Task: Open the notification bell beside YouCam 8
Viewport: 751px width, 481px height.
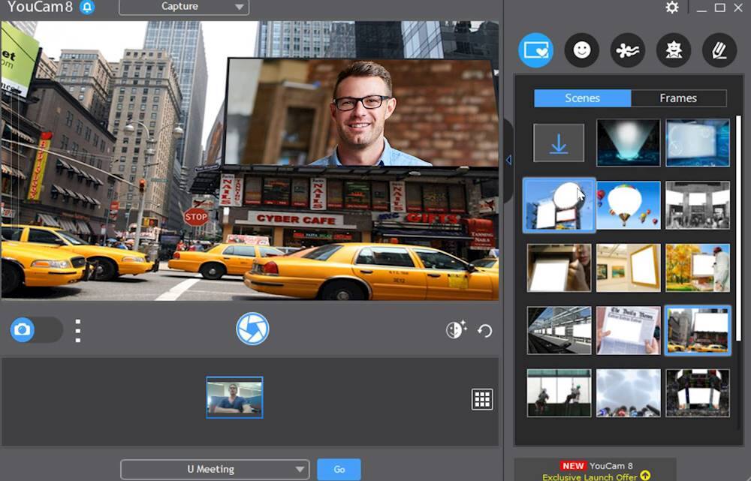Action: 87,8
